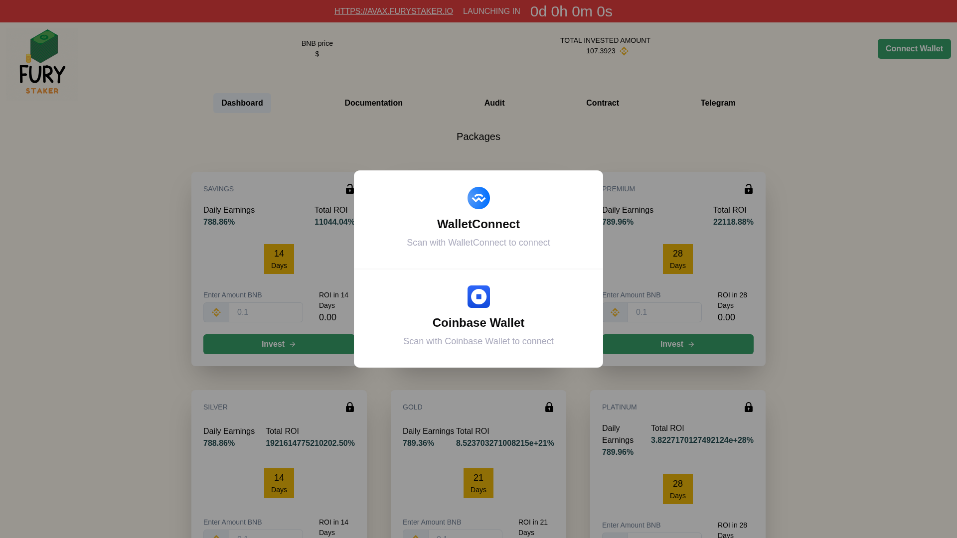
Task: Click the launch countdown timer 0d 0h 0m 0s
Action: point(571,11)
